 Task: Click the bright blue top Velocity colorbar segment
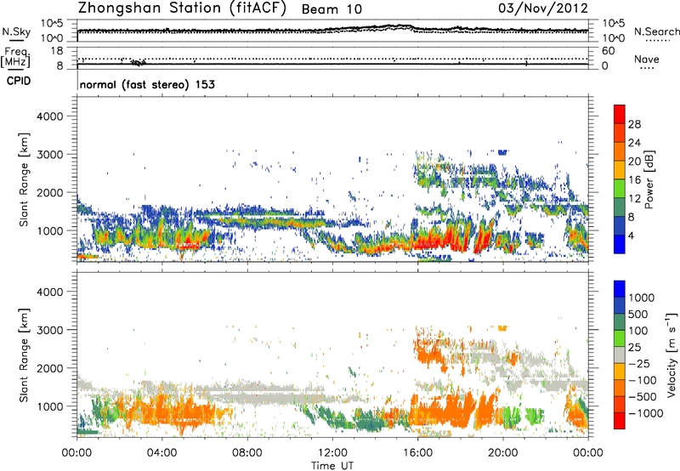pyautogui.click(x=620, y=289)
